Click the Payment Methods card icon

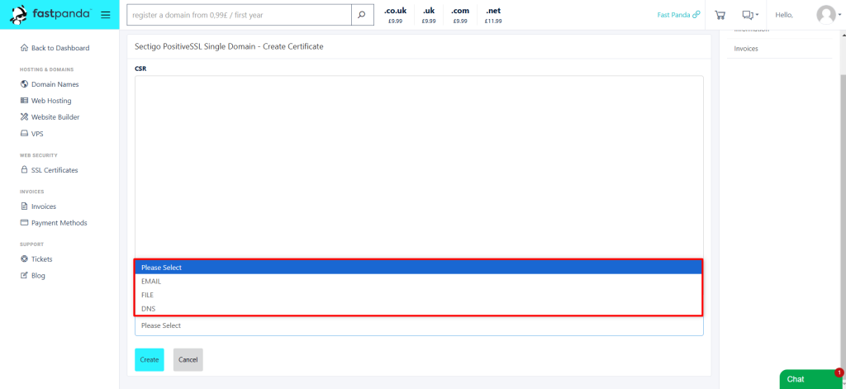(24, 222)
